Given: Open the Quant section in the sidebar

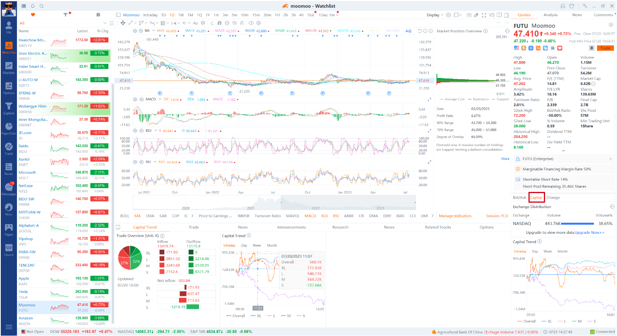Looking at the screenshot, I should 8,250.
